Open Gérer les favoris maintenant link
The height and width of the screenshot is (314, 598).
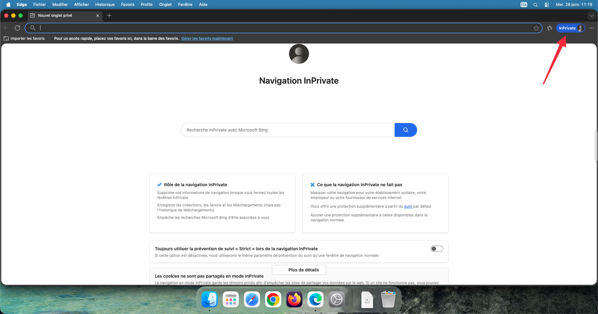[207, 39]
